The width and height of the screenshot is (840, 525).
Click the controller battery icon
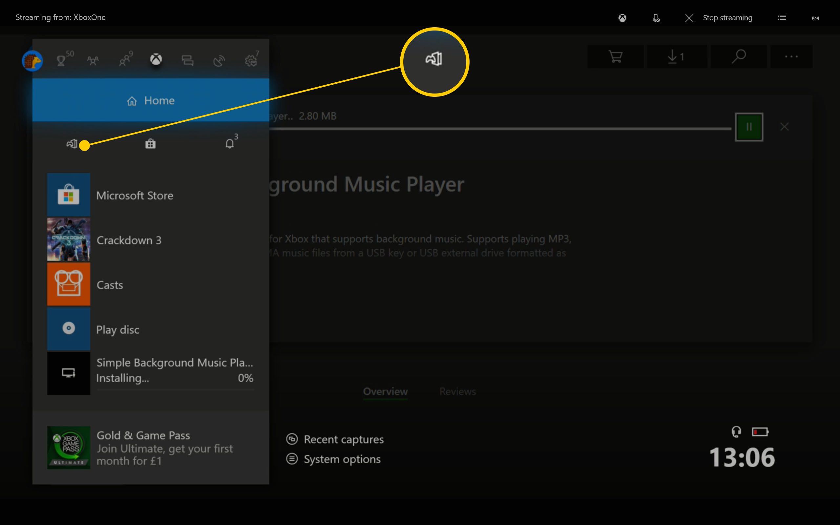(x=760, y=431)
